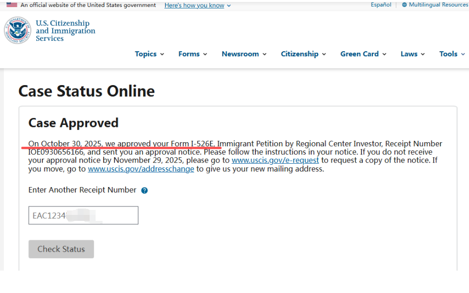Expand the Tools dropdown
Viewport: 469px width, 293px height.
coord(452,54)
